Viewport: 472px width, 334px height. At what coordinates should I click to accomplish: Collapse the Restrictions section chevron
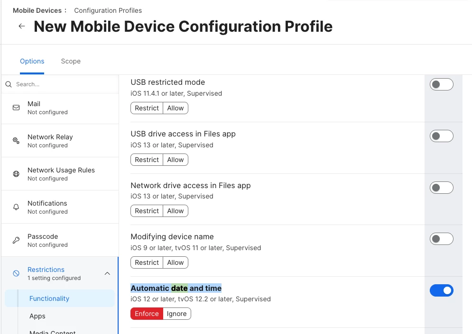pyautogui.click(x=107, y=273)
